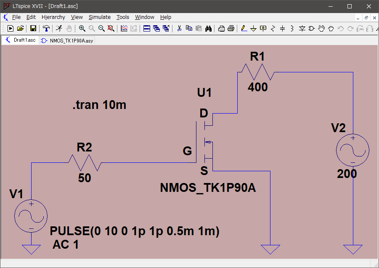Select the Zoom In magnifier tool
The height and width of the screenshot is (268, 379).
82,29
